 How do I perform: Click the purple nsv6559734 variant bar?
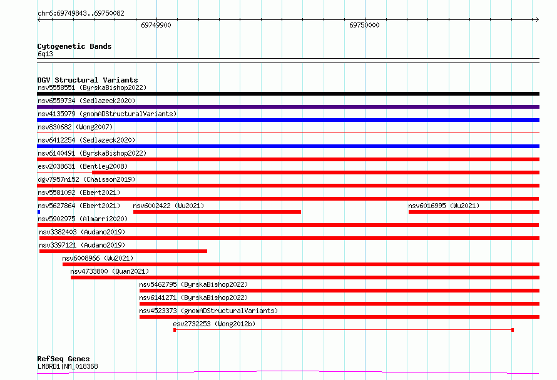coord(288,107)
